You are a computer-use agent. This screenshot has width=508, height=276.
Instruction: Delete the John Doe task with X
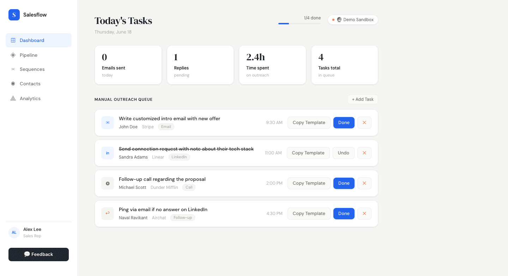(x=364, y=123)
